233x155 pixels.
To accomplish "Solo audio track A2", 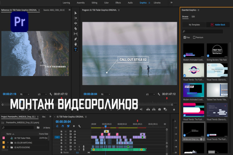I will [79, 149].
